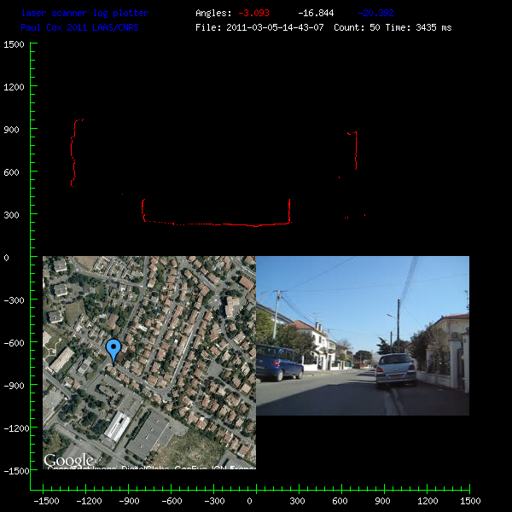This screenshot has width=512, height=512.
Task: Click the x-axis label 600
Action: pos(340,501)
